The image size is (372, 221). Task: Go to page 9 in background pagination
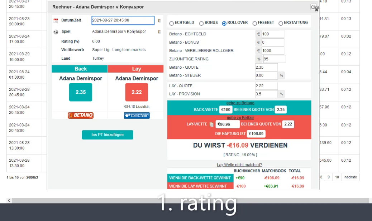[x=329, y=177]
